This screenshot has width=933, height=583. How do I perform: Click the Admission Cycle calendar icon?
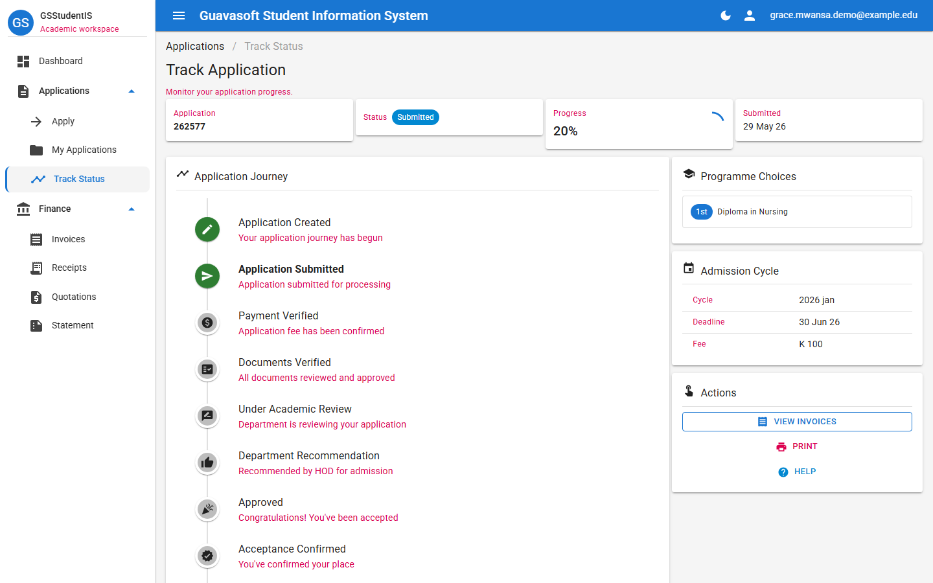coord(689,268)
